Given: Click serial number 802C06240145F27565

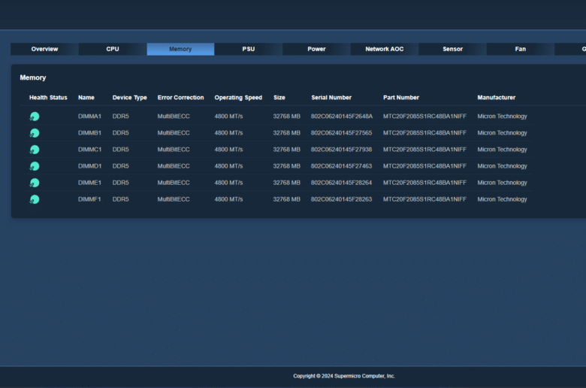Looking at the screenshot, I should pyautogui.click(x=342, y=133).
